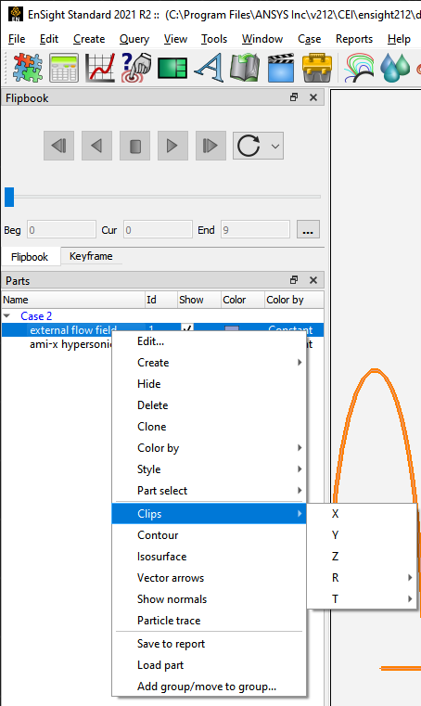This screenshot has width=421, height=706.
Task: Close the Parts panel
Action: [x=313, y=280]
